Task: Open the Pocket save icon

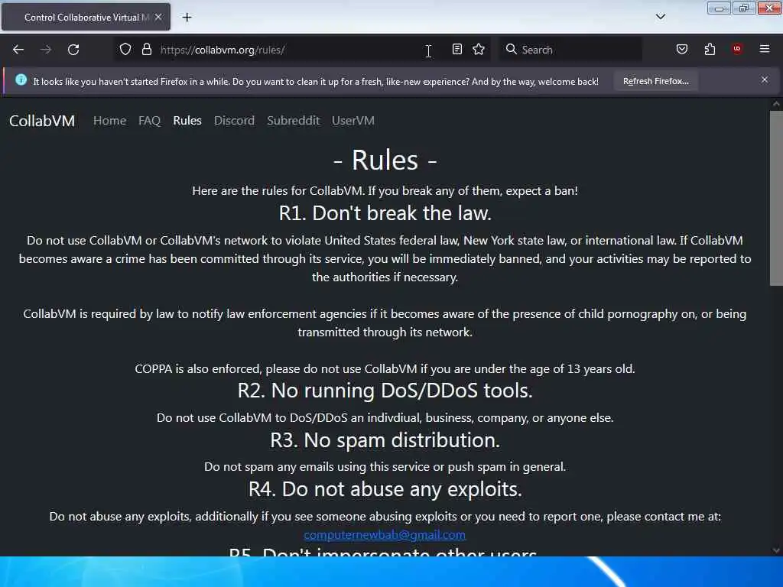Action: point(681,50)
